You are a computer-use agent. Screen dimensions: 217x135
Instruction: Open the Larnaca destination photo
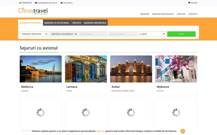(86, 69)
